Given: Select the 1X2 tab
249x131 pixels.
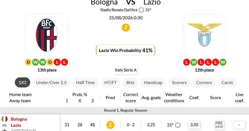Looking at the screenshot, I should pos(22,82).
